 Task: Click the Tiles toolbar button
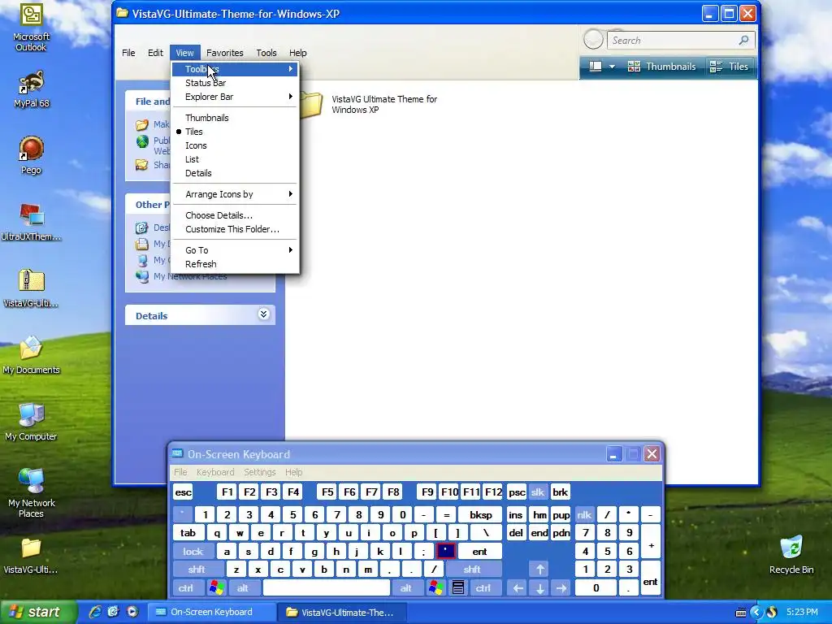(x=729, y=67)
